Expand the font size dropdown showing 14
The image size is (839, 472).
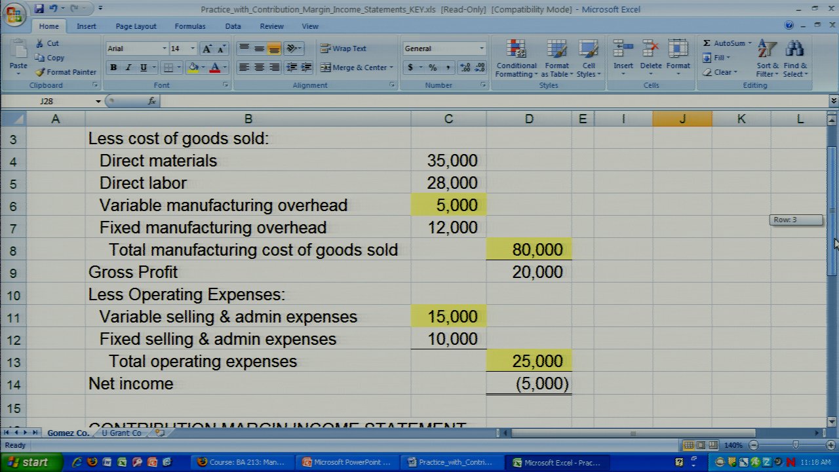(192, 49)
